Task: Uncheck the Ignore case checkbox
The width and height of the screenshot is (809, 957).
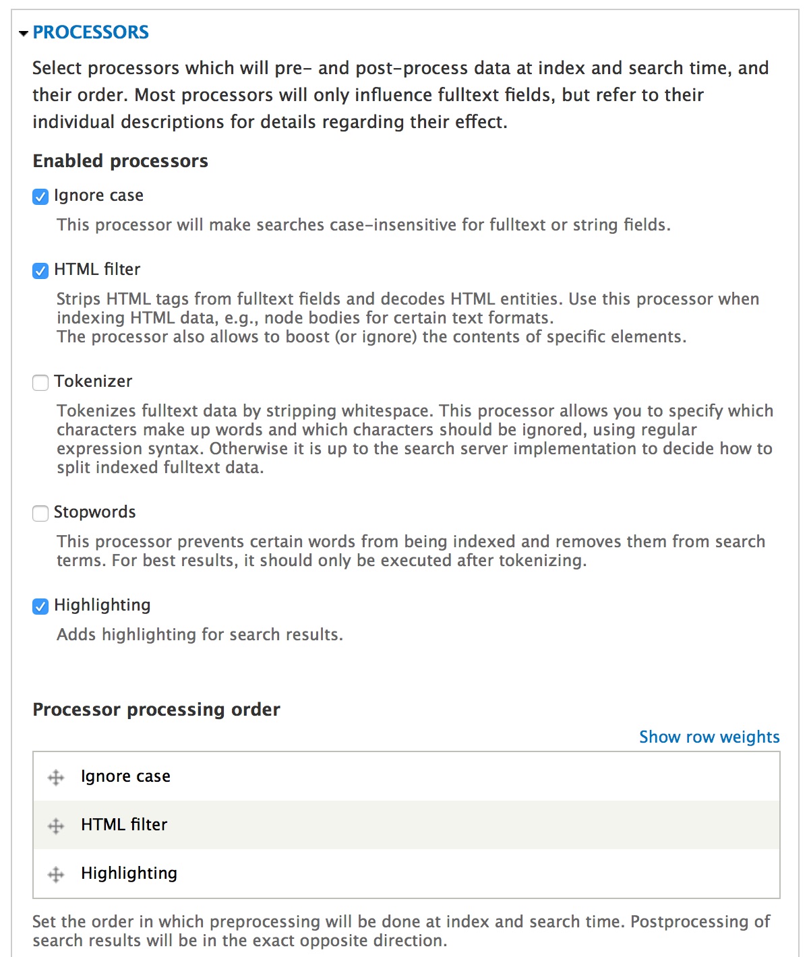Action: coord(40,196)
